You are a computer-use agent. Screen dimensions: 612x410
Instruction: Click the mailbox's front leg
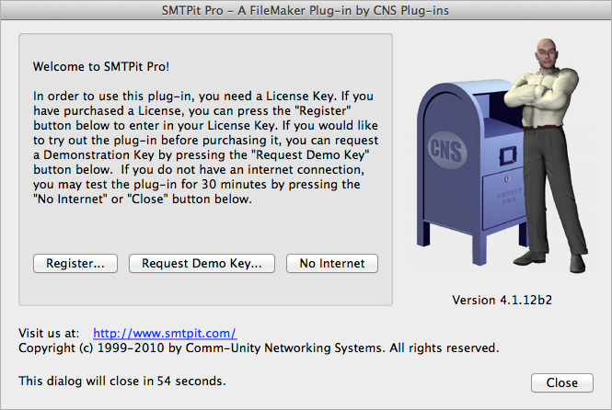pos(479,247)
